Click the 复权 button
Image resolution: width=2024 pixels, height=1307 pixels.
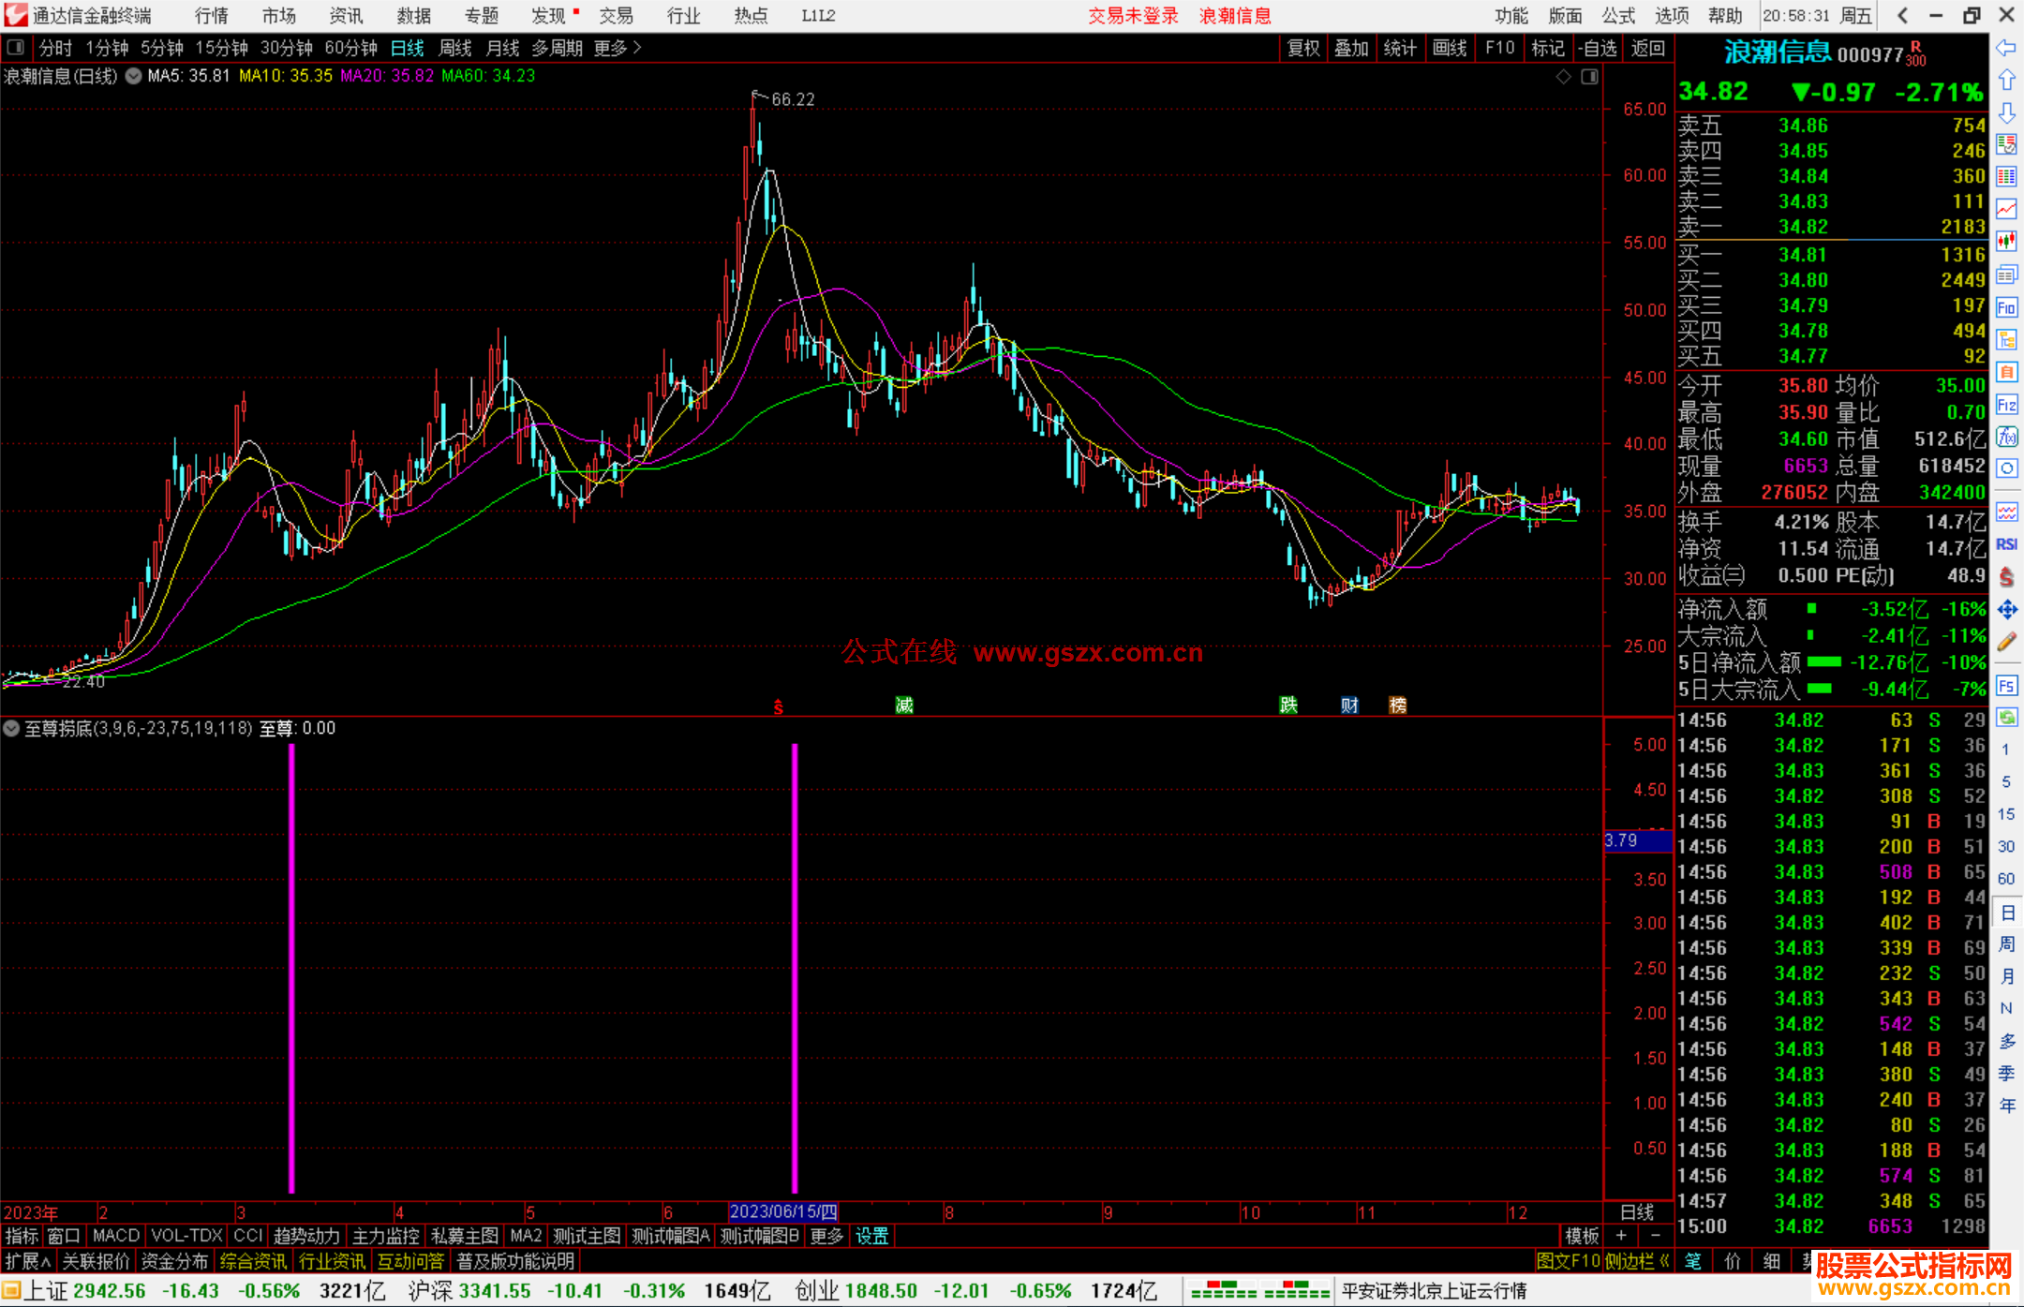click(1302, 48)
